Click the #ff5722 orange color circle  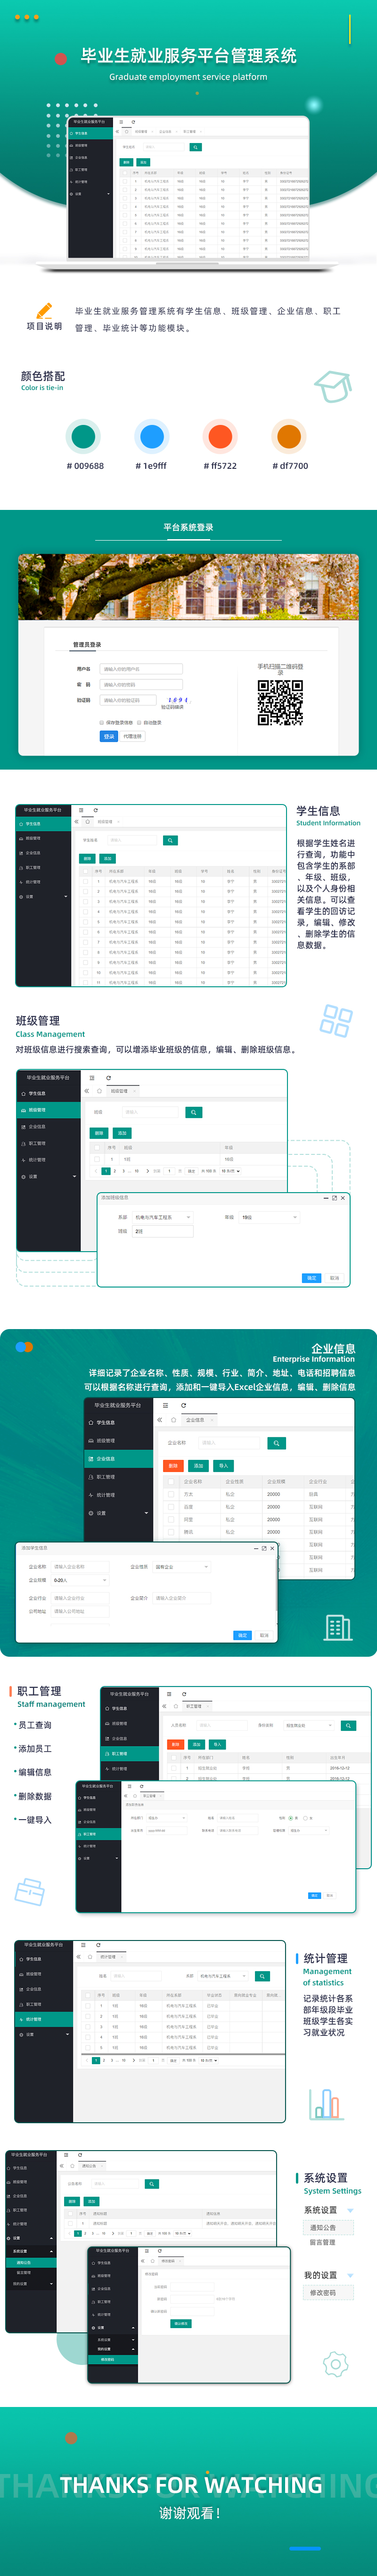(x=221, y=436)
